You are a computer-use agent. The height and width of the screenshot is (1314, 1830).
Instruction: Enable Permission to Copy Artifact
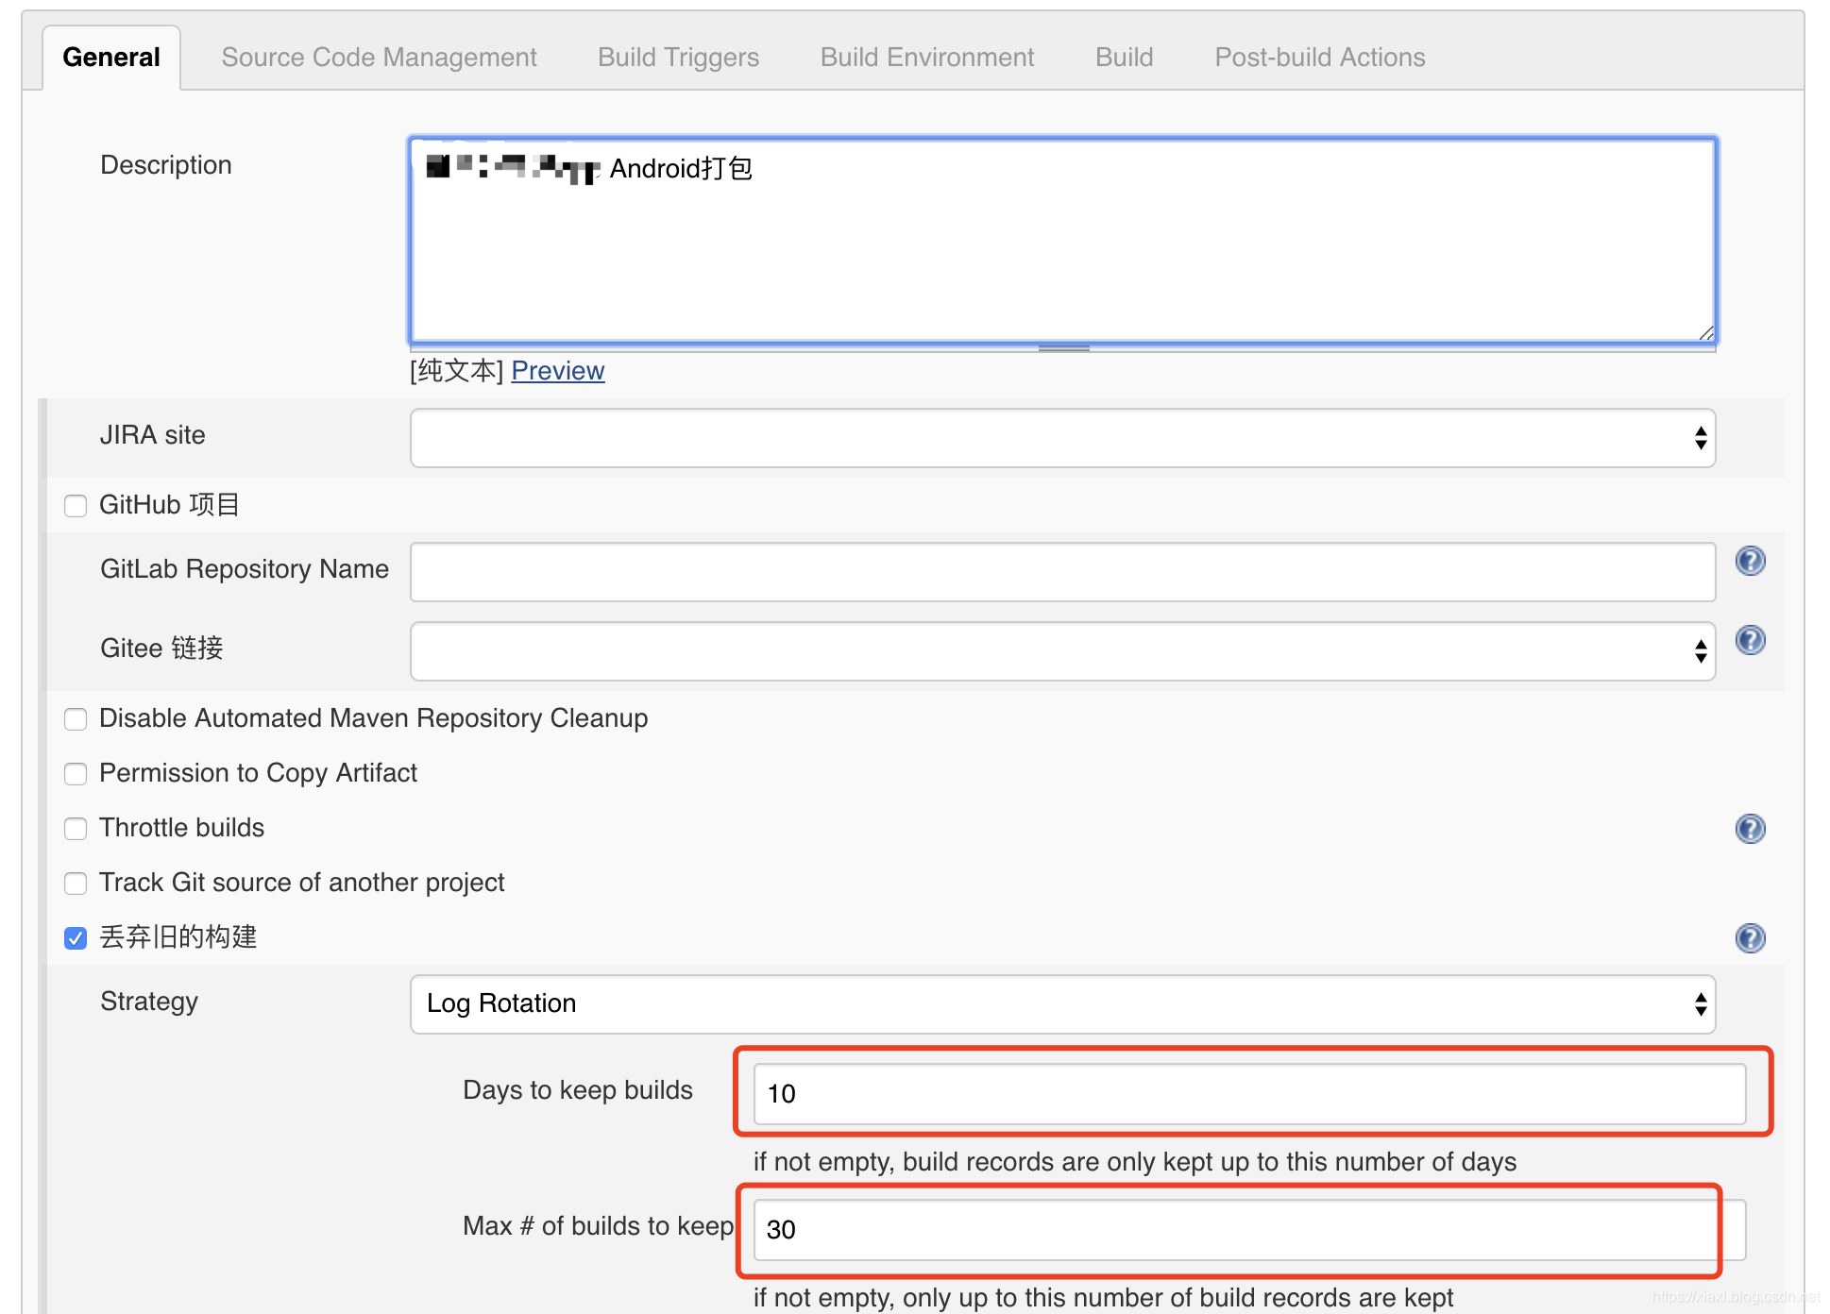(76, 774)
